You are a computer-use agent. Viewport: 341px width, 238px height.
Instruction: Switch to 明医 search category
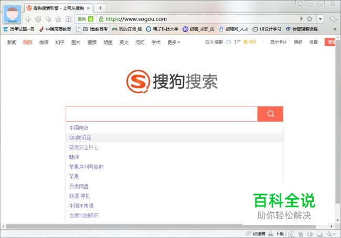tap(108, 42)
